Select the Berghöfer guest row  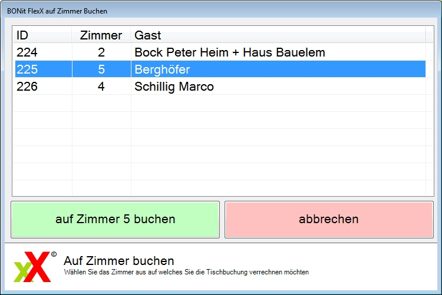click(220, 69)
